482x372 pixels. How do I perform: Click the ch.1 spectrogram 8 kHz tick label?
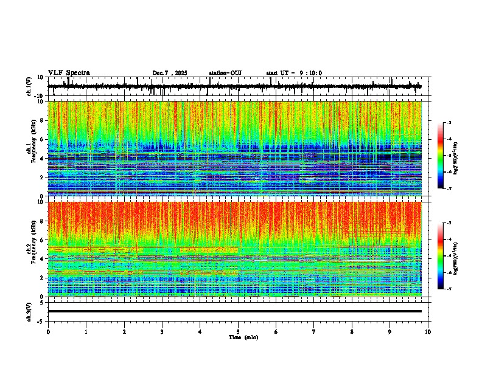[42, 120]
